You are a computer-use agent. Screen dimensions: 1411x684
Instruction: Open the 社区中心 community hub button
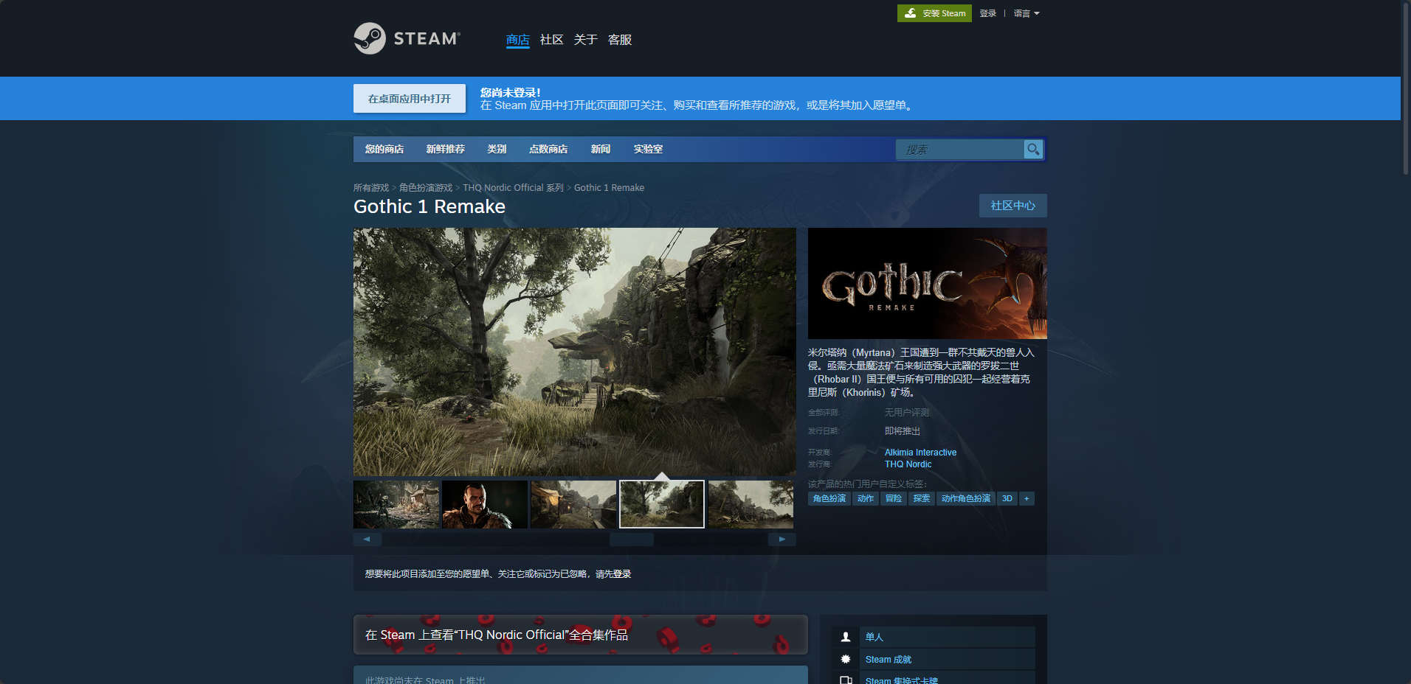click(1012, 206)
